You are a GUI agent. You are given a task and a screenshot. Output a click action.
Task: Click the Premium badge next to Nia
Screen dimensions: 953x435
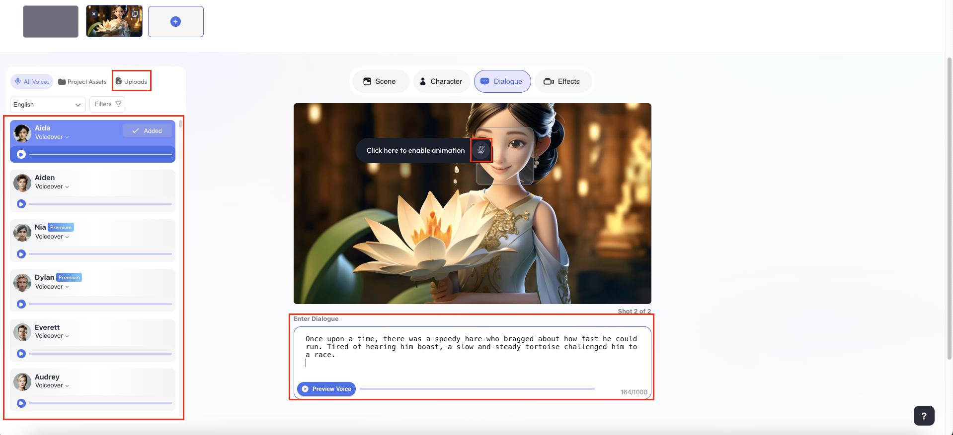tap(61, 227)
